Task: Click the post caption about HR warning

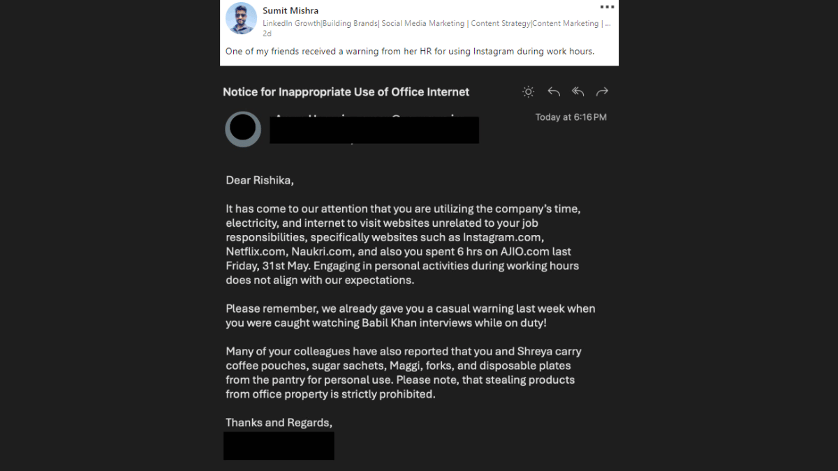Action: [410, 51]
